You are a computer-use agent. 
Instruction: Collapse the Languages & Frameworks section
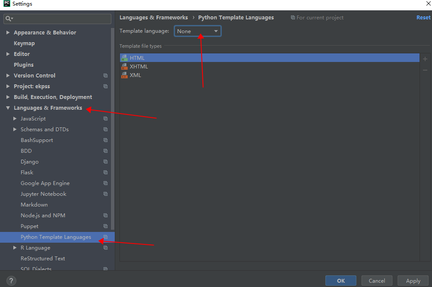[8, 108]
